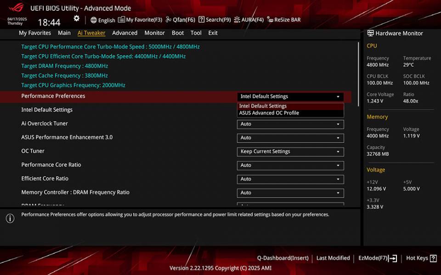Viewport: 441px width, 275px height.
Task: Open ASUS Performance Enhancement 3.0 dropdown
Action: pos(290,138)
